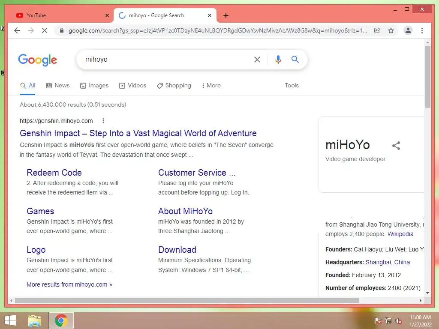The height and width of the screenshot is (329, 439).
Task: Switch to the Images results tab
Action: click(94, 86)
